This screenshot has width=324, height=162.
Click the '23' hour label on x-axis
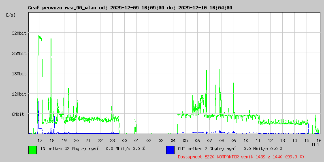point(113,141)
